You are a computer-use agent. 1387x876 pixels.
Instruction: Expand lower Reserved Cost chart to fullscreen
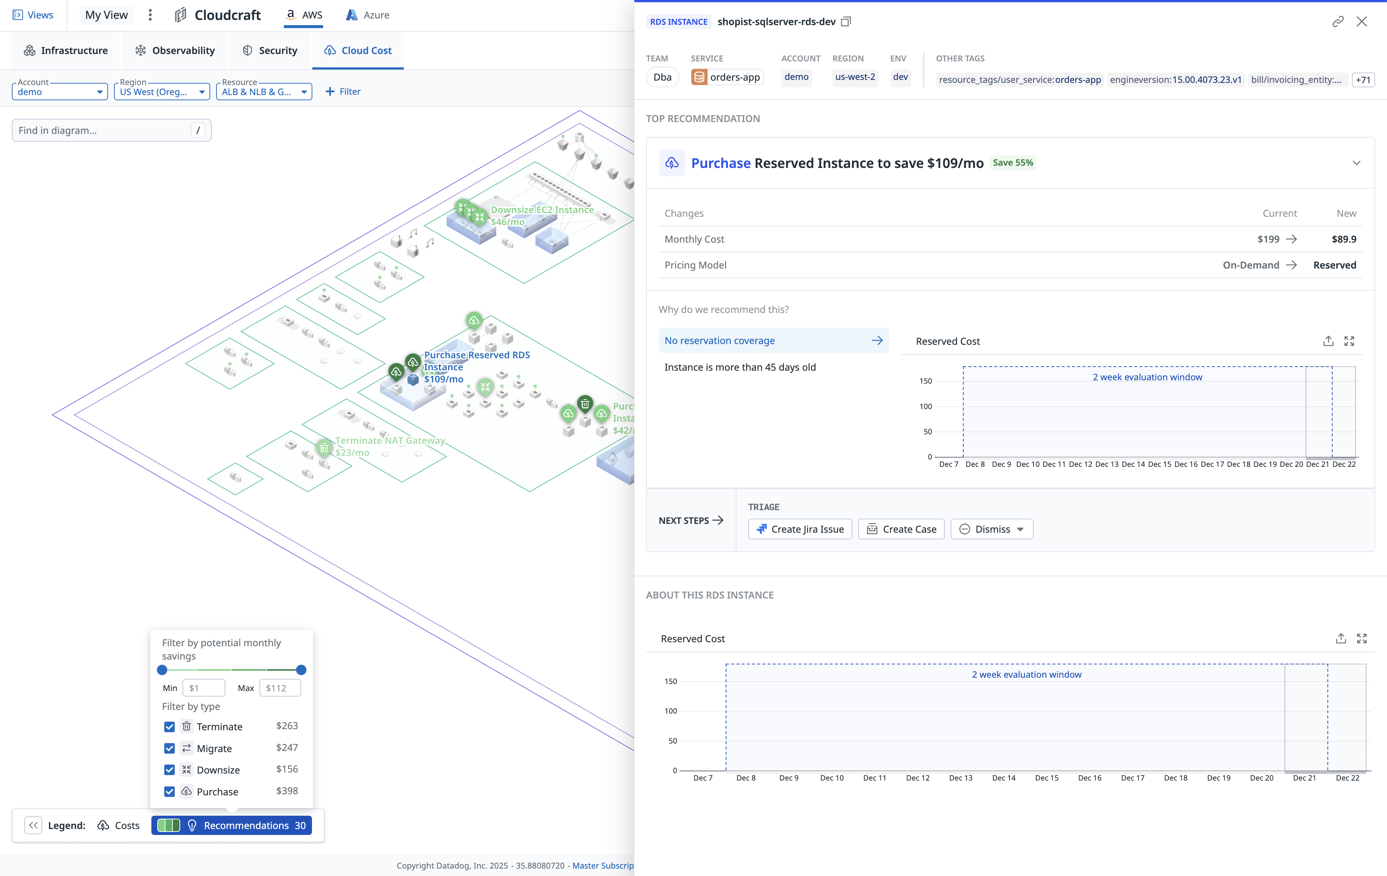[1361, 638]
